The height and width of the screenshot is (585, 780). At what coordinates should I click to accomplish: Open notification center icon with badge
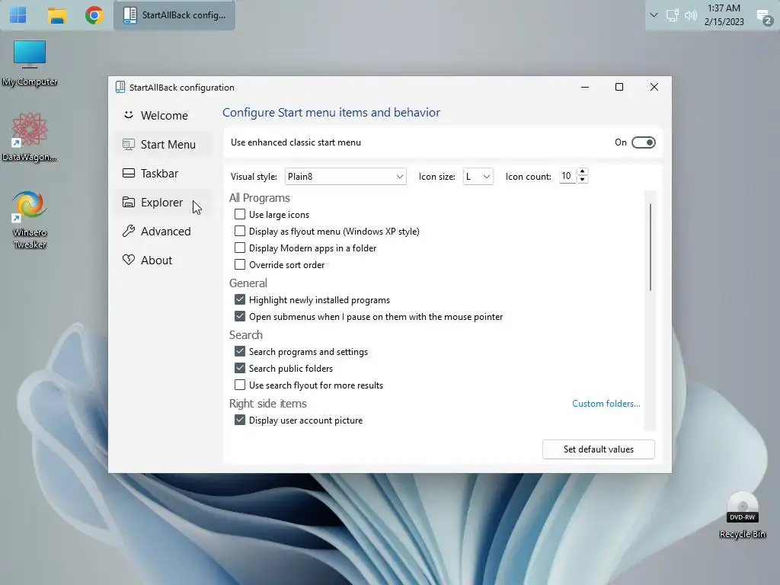764,17
